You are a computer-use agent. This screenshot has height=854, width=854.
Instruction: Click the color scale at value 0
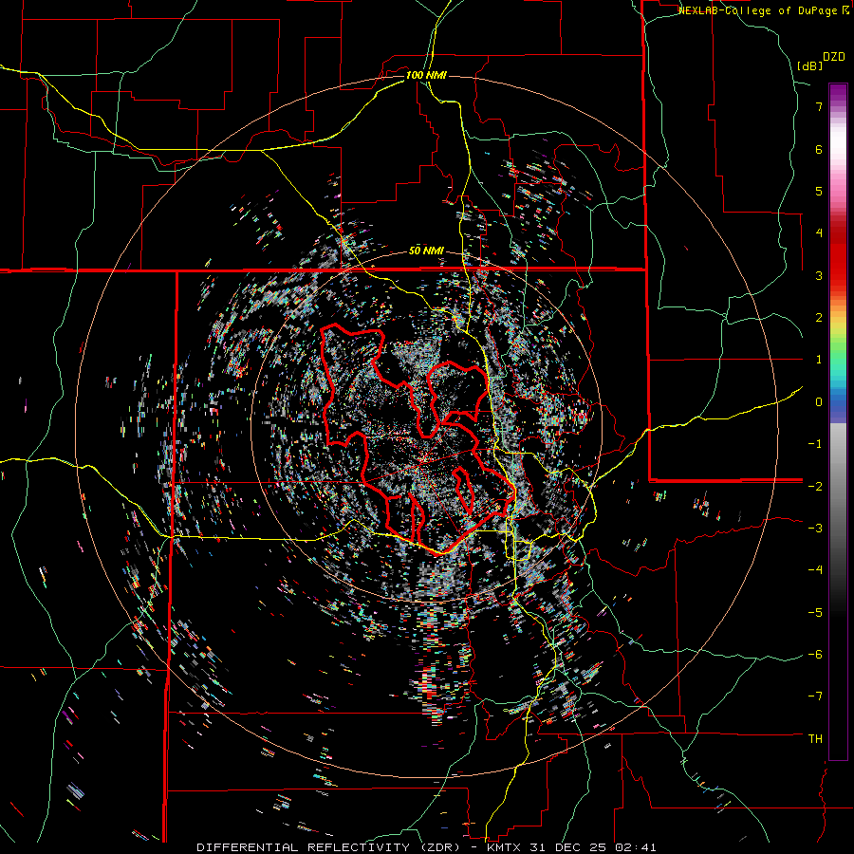838,402
